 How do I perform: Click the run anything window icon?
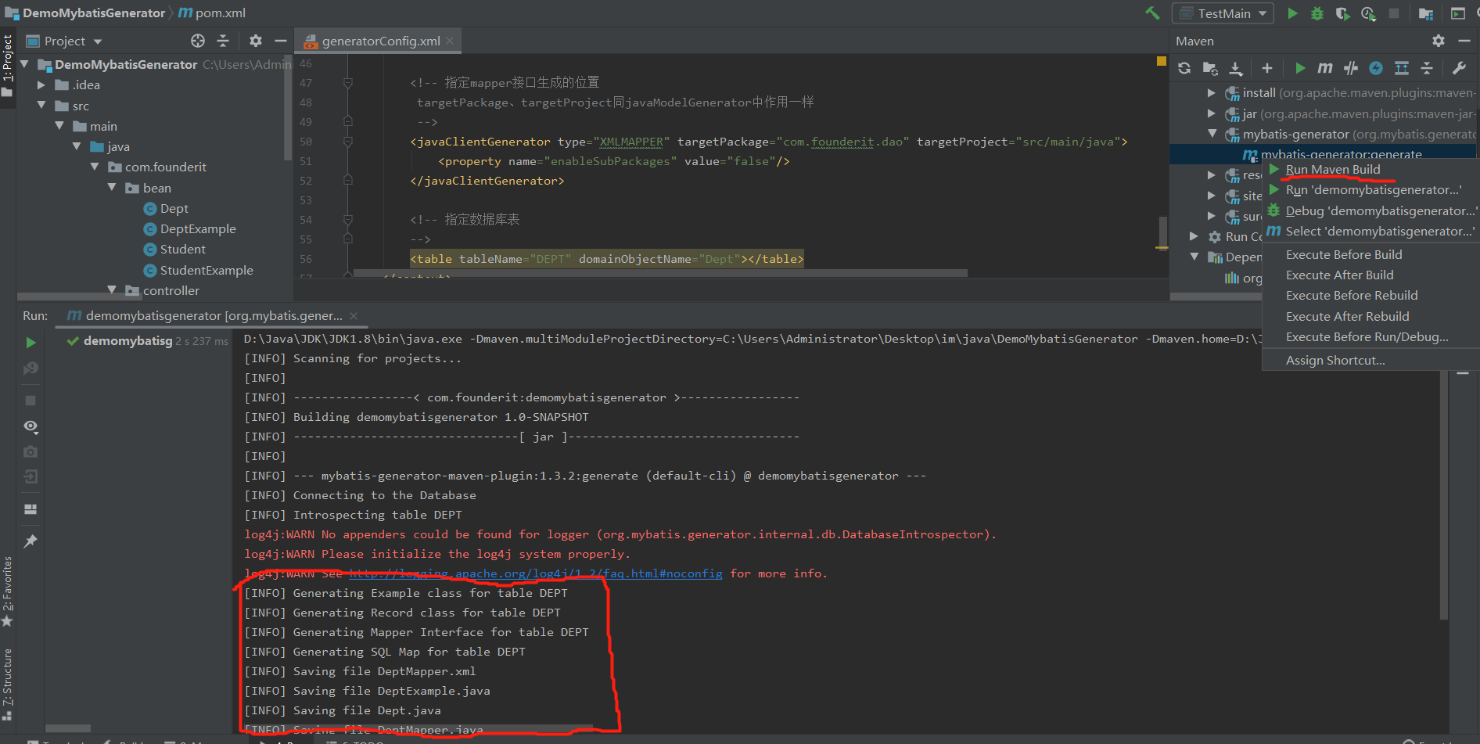[x=1457, y=13]
